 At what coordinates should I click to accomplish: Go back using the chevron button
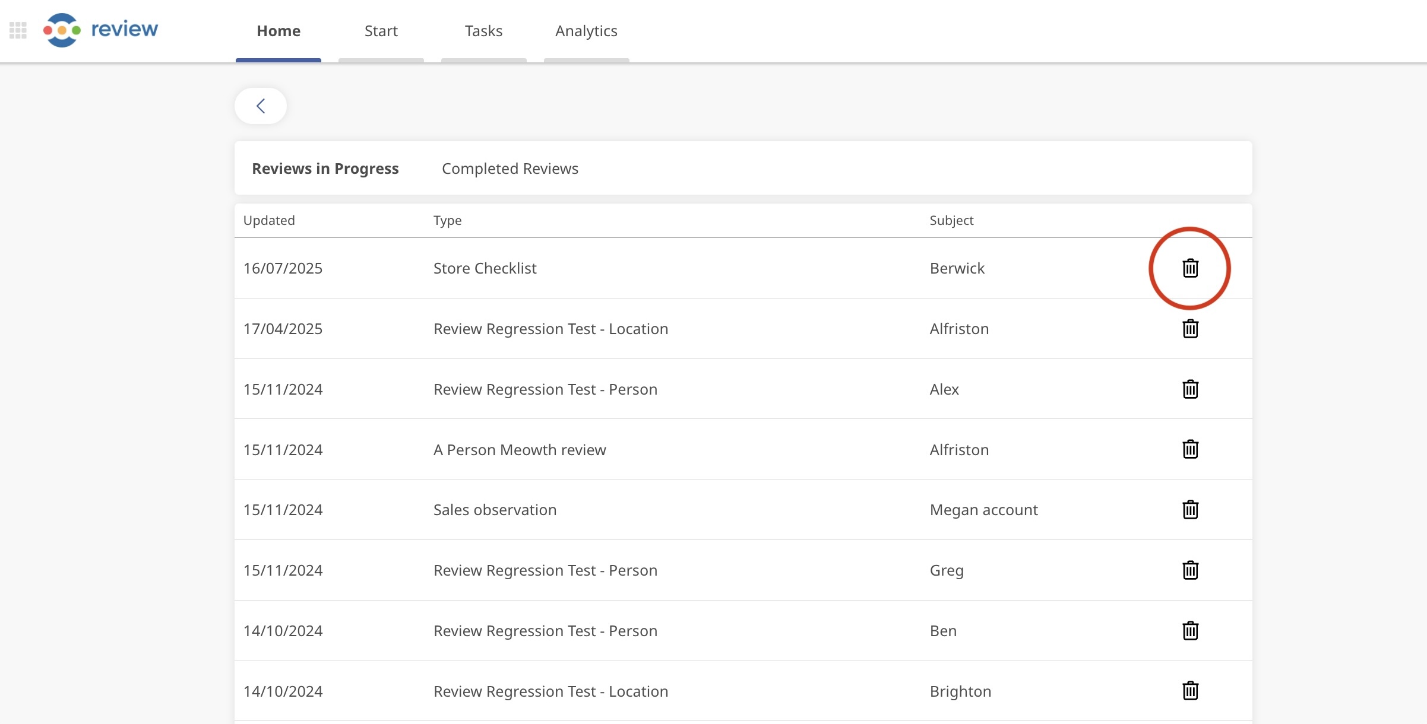(261, 106)
